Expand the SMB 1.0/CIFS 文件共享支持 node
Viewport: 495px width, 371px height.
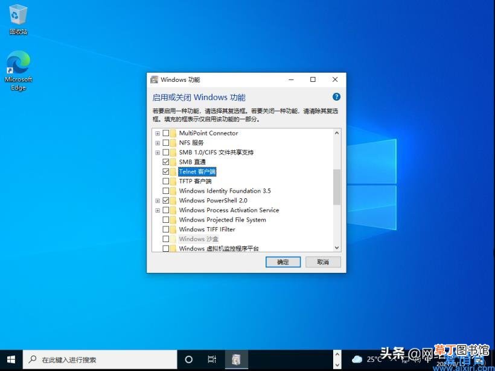(x=158, y=153)
